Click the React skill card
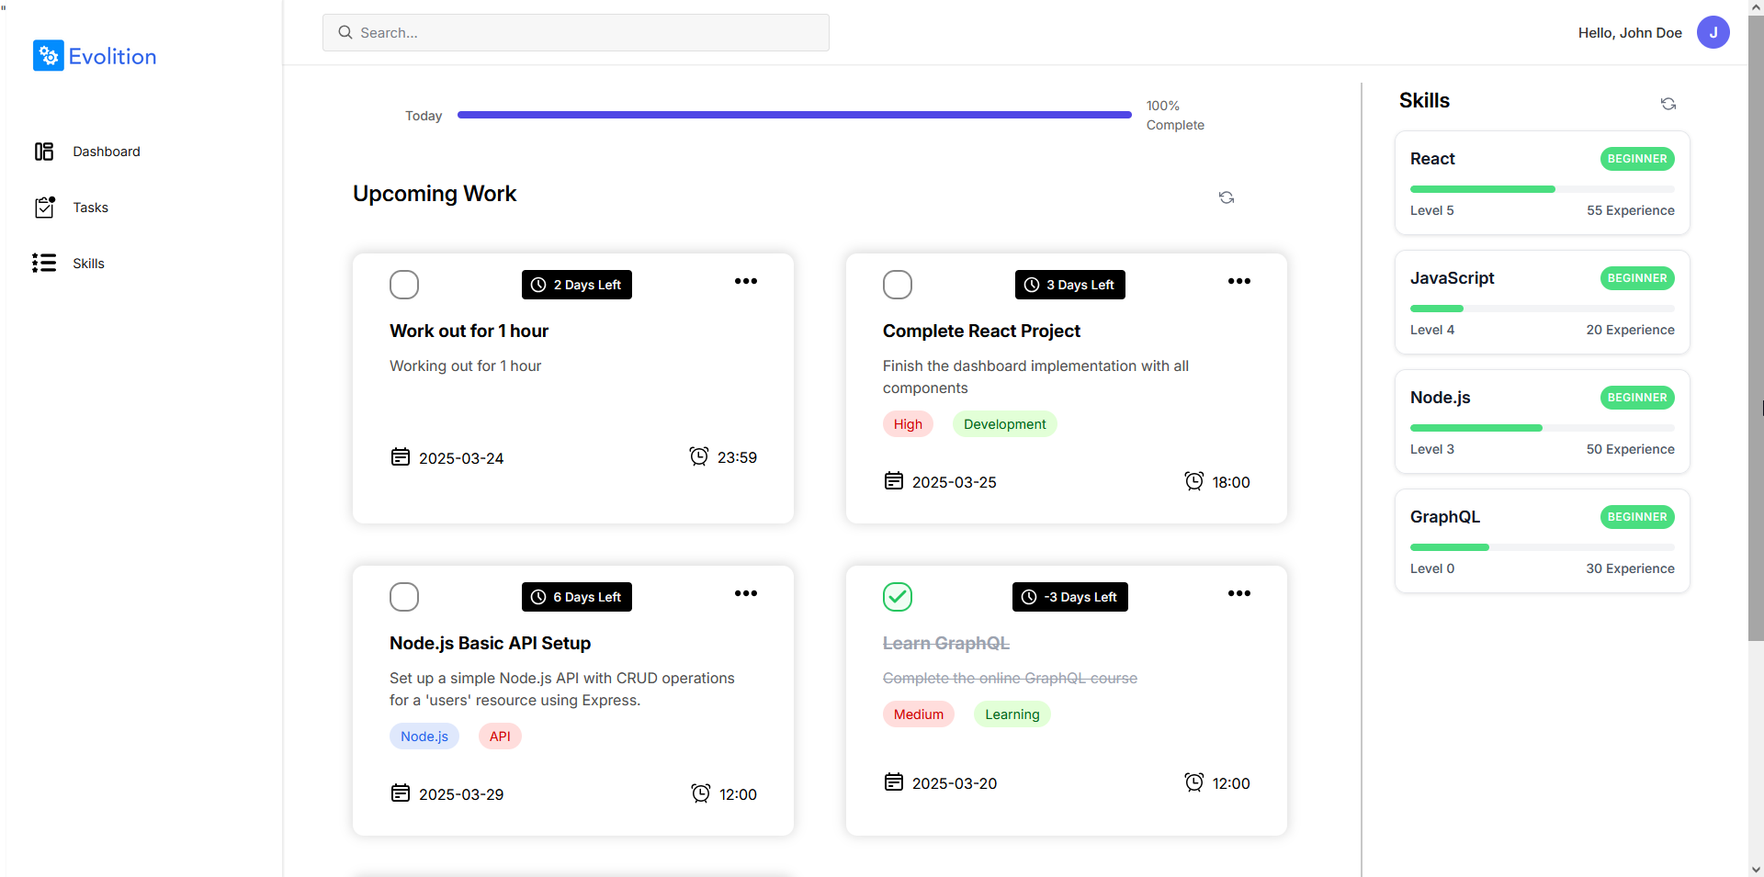 pyautogui.click(x=1543, y=183)
